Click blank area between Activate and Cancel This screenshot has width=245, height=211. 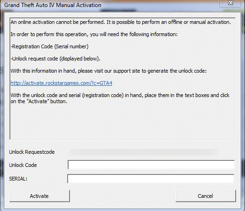tap(122, 196)
